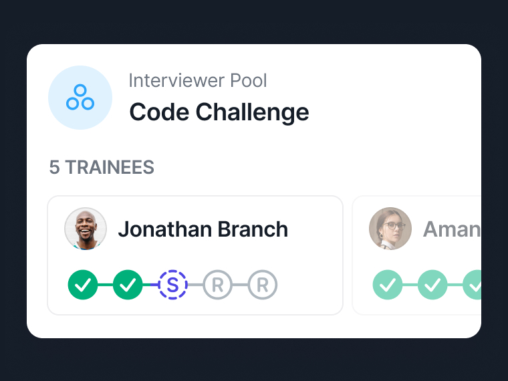This screenshot has width=508, height=381.
Task: Click first checkmark in Amanda's card
Action: click(388, 285)
